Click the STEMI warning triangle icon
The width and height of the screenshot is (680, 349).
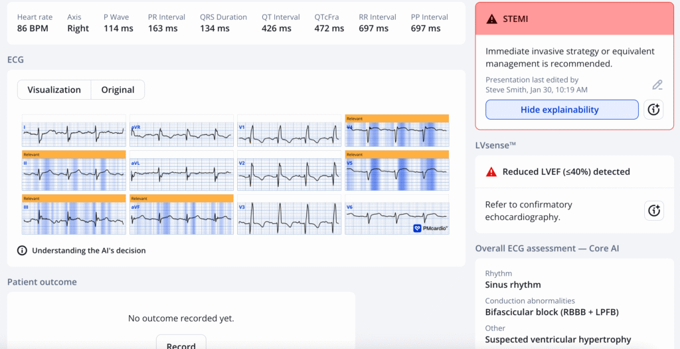tap(491, 19)
